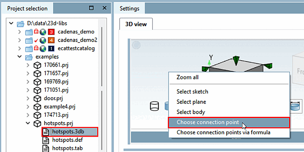Viewport: 304px width, 152px height.
Task: Click the globe icon next to cadenas_demo2
Action: pos(43,40)
